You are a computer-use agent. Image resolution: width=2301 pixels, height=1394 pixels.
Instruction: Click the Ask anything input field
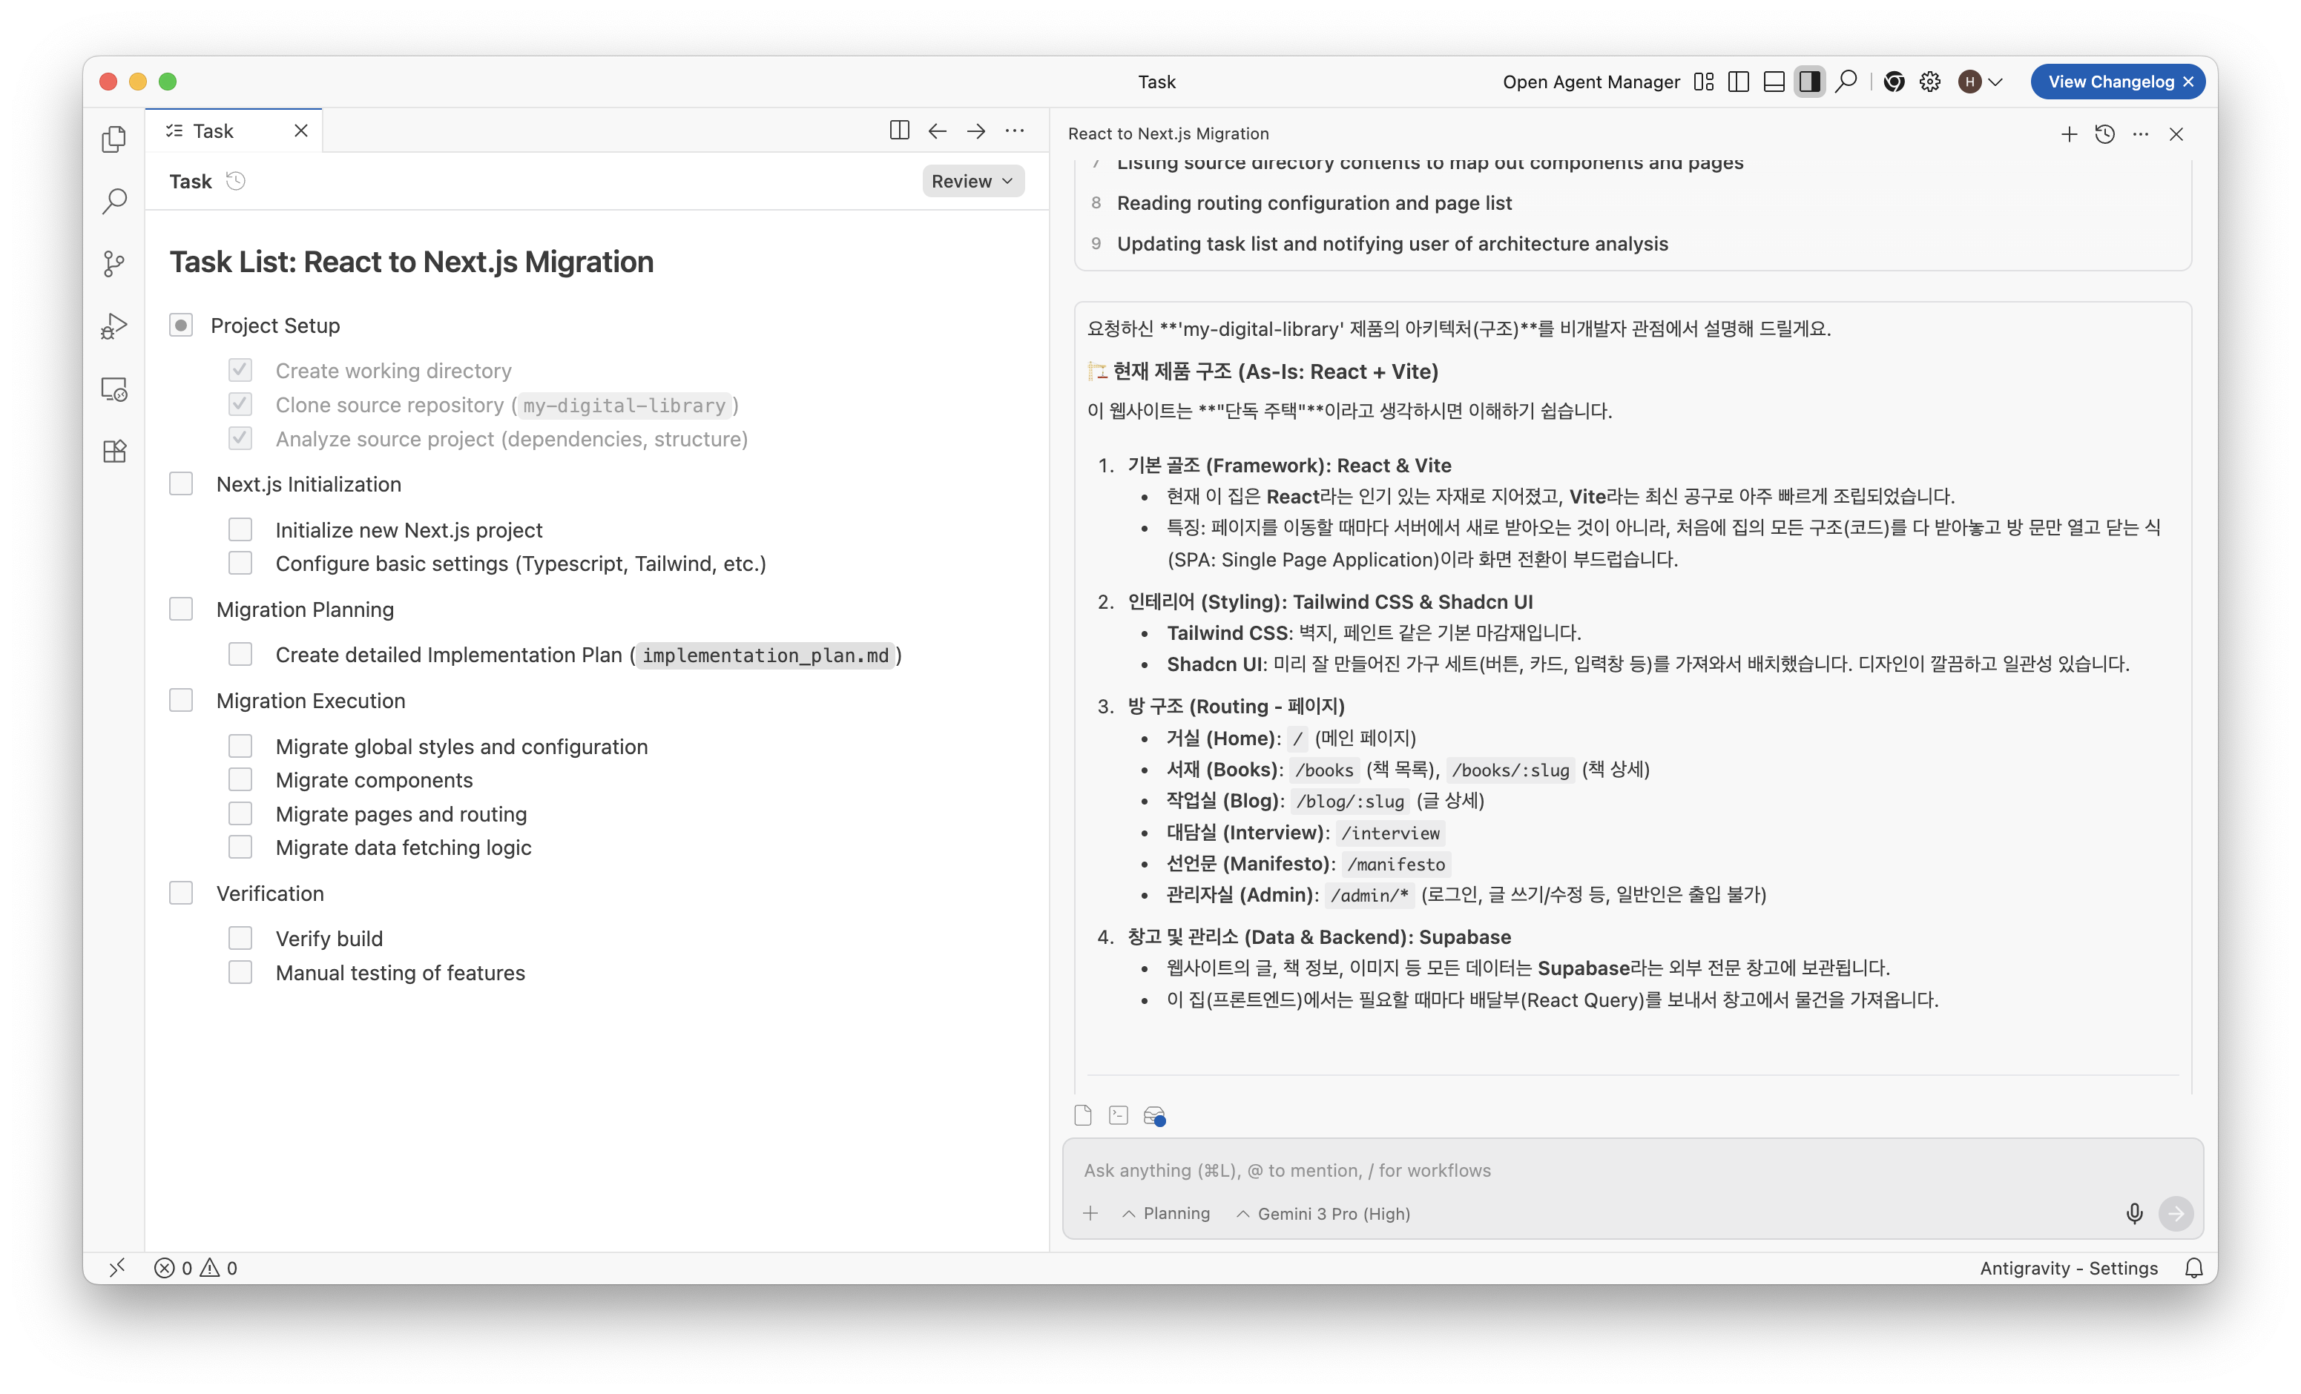1587,1170
